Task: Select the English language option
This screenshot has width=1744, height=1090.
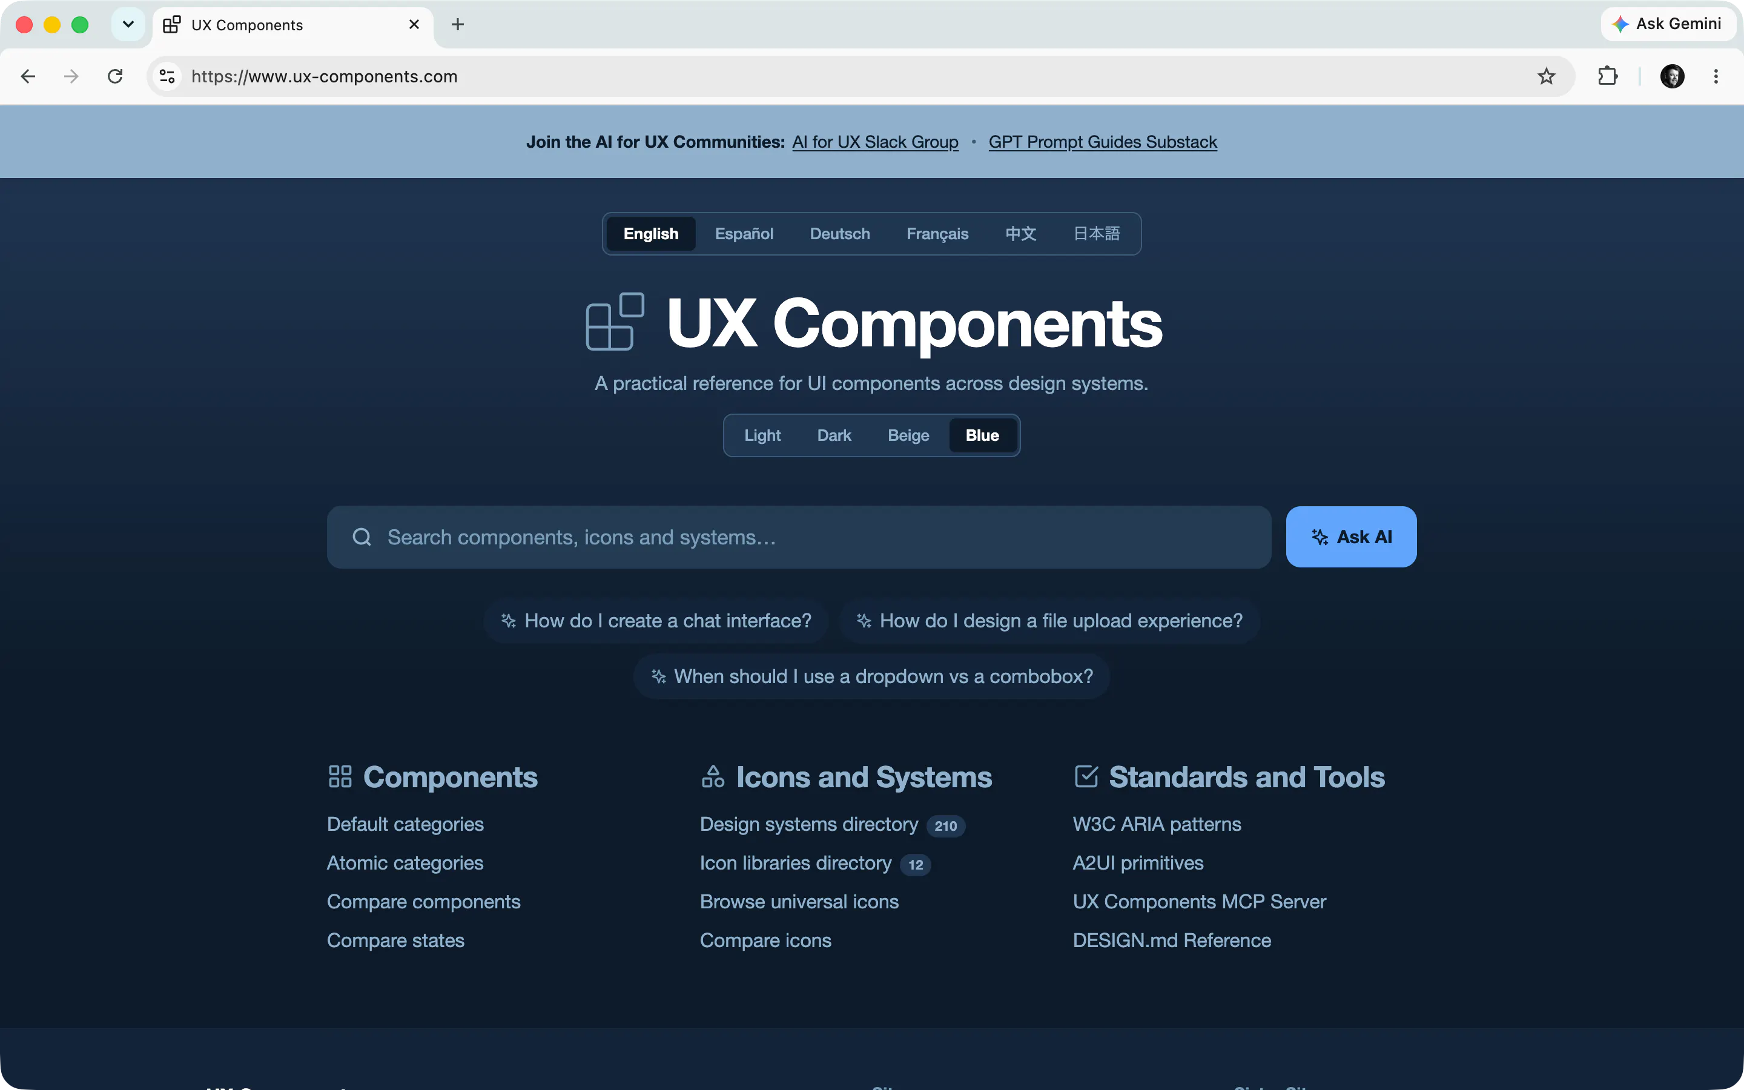Action: [x=651, y=234]
